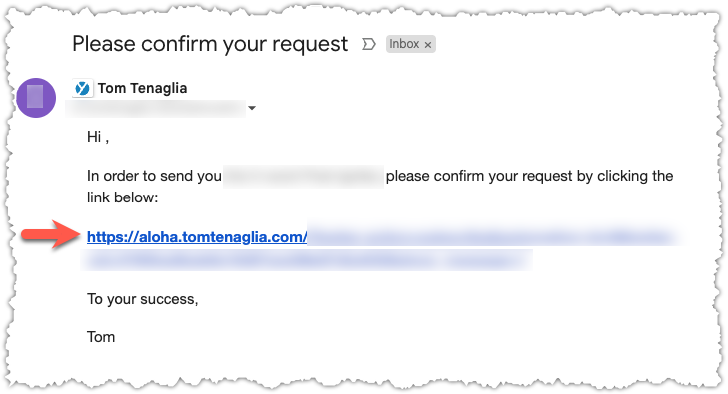Viewport: 728px width, 394px height.
Task: Click the In order to send you text
Action: [x=154, y=176]
